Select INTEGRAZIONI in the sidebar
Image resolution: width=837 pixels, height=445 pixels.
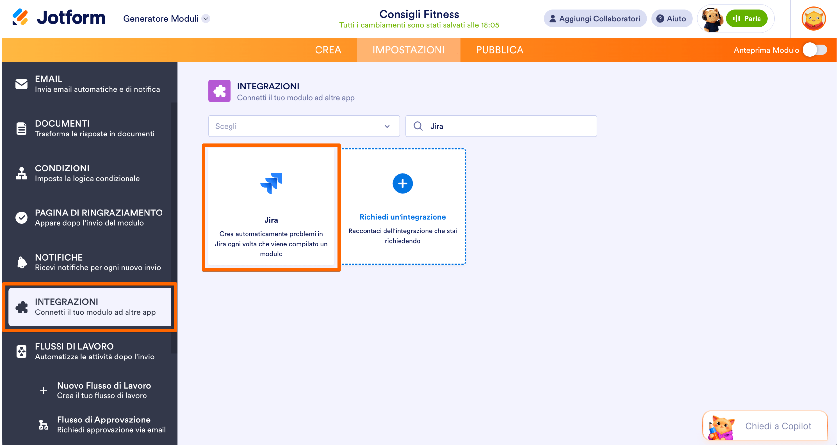(90, 307)
